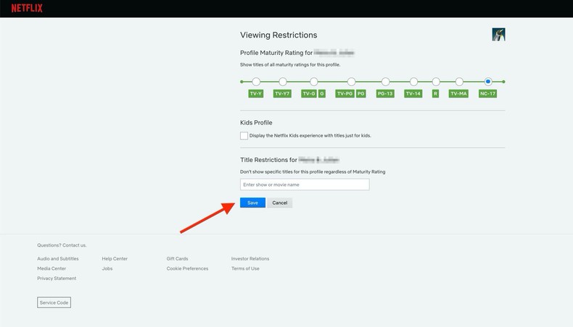The image size is (573, 327).
Task: Go to Audio and Subtitles
Action: (58, 258)
